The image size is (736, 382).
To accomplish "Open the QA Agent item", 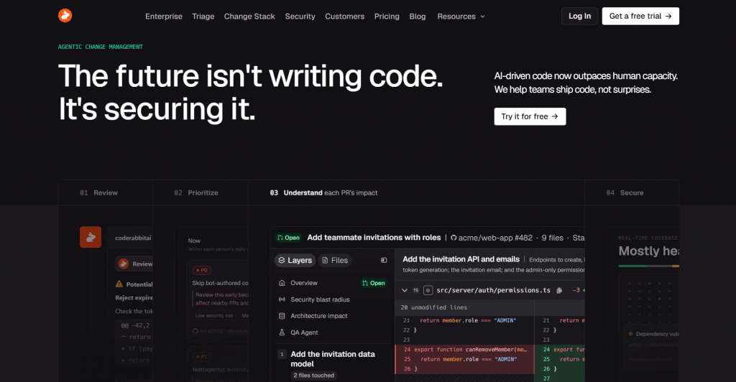I will coord(304,332).
